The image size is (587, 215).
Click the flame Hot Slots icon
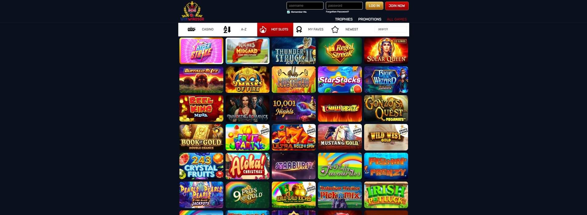click(x=263, y=29)
